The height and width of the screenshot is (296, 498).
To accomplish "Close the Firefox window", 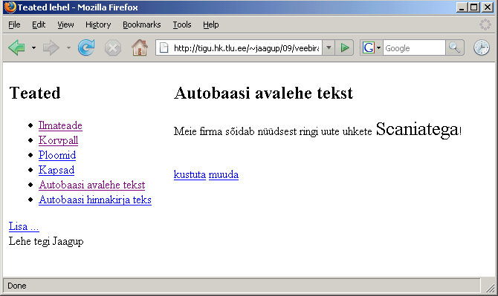I will pyautogui.click(x=488, y=7).
